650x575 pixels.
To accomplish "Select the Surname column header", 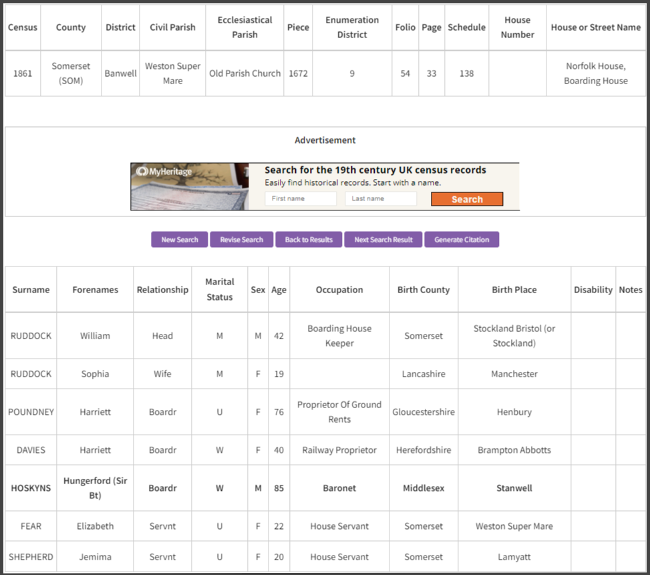I will click(x=31, y=290).
